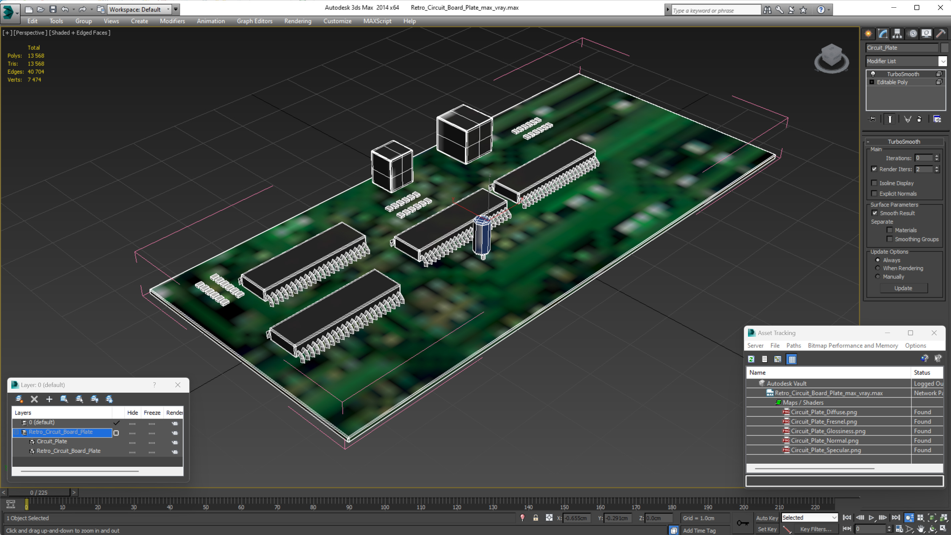Open the Graph Editors menu

pos(254,21)
